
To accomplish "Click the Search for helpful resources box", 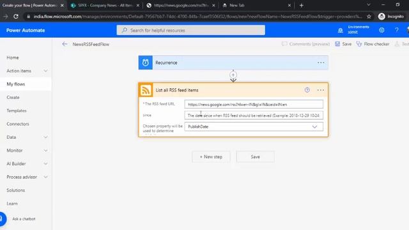I will 190,30.
